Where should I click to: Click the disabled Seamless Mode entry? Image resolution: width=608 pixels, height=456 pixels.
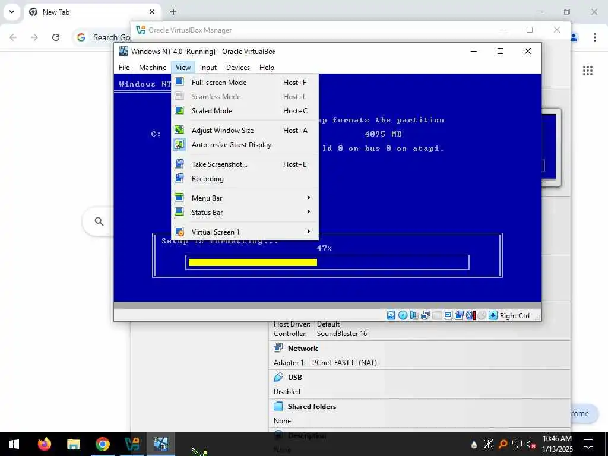click(245, 97)
